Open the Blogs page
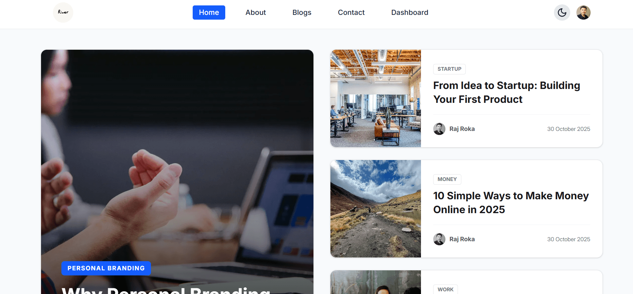 [x=302, y=13]
